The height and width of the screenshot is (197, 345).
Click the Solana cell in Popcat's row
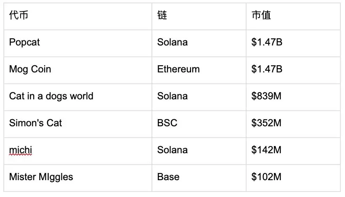click(172, 43)
